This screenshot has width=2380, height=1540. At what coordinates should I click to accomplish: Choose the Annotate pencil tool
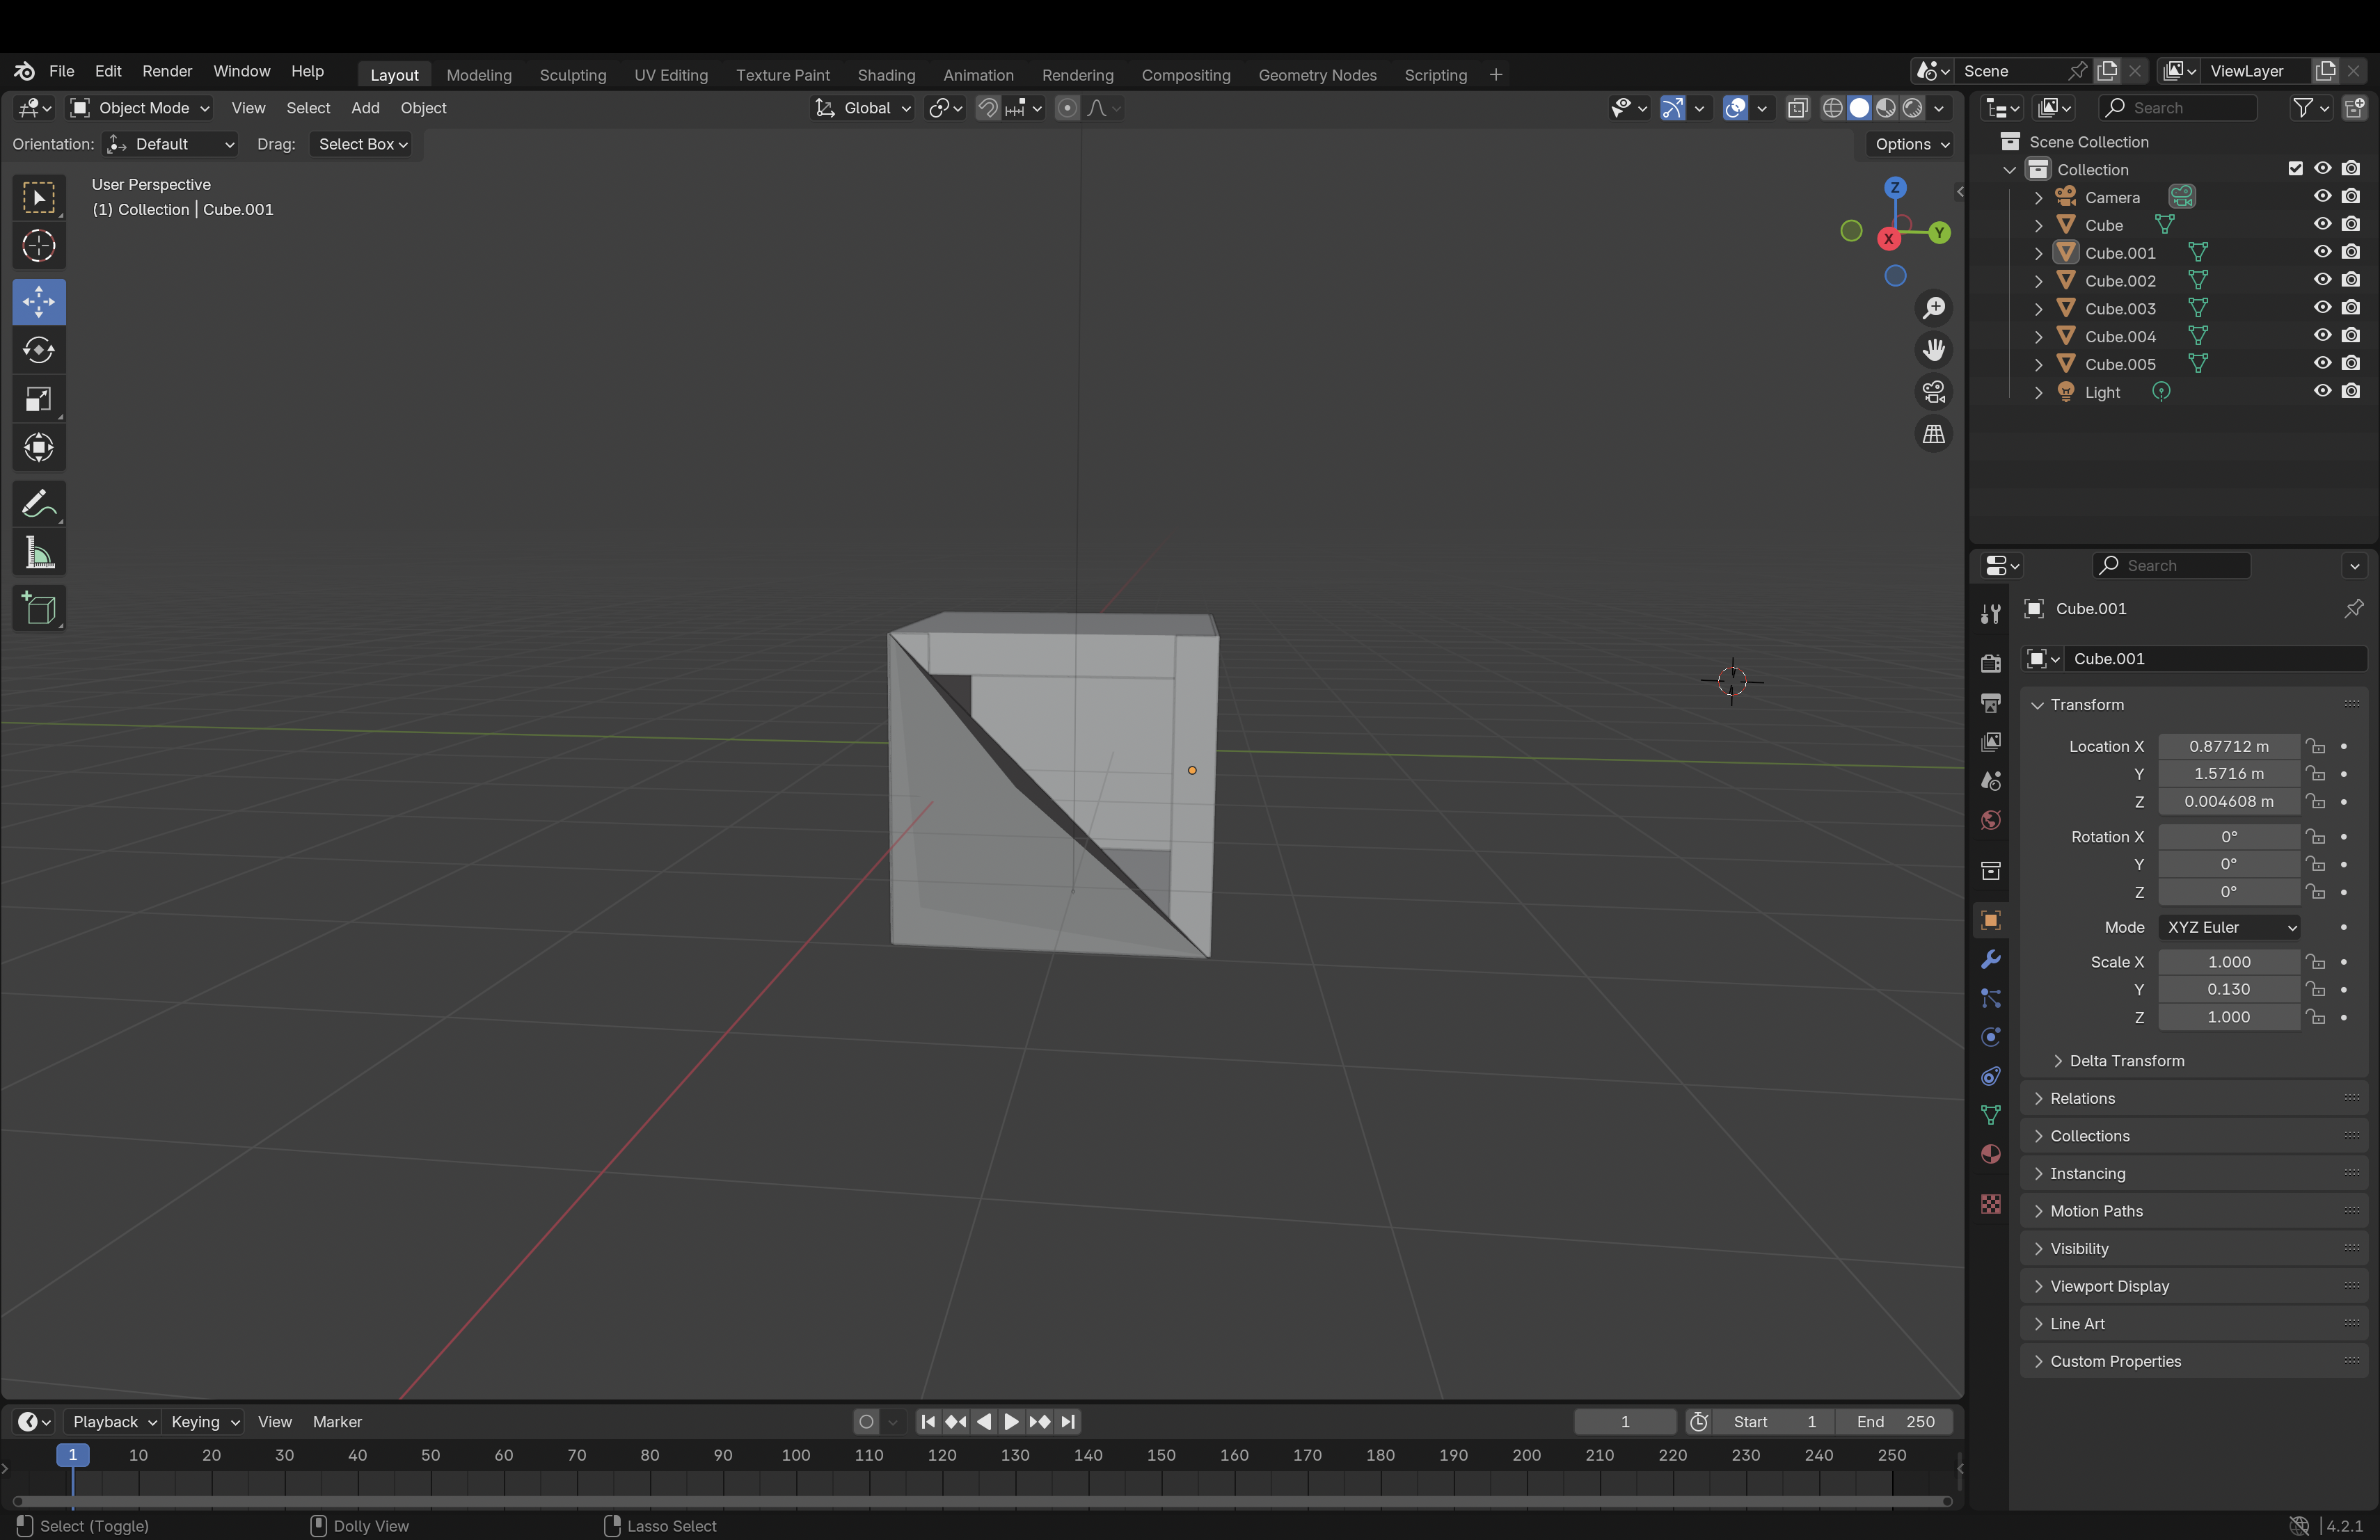coord(39,505)
